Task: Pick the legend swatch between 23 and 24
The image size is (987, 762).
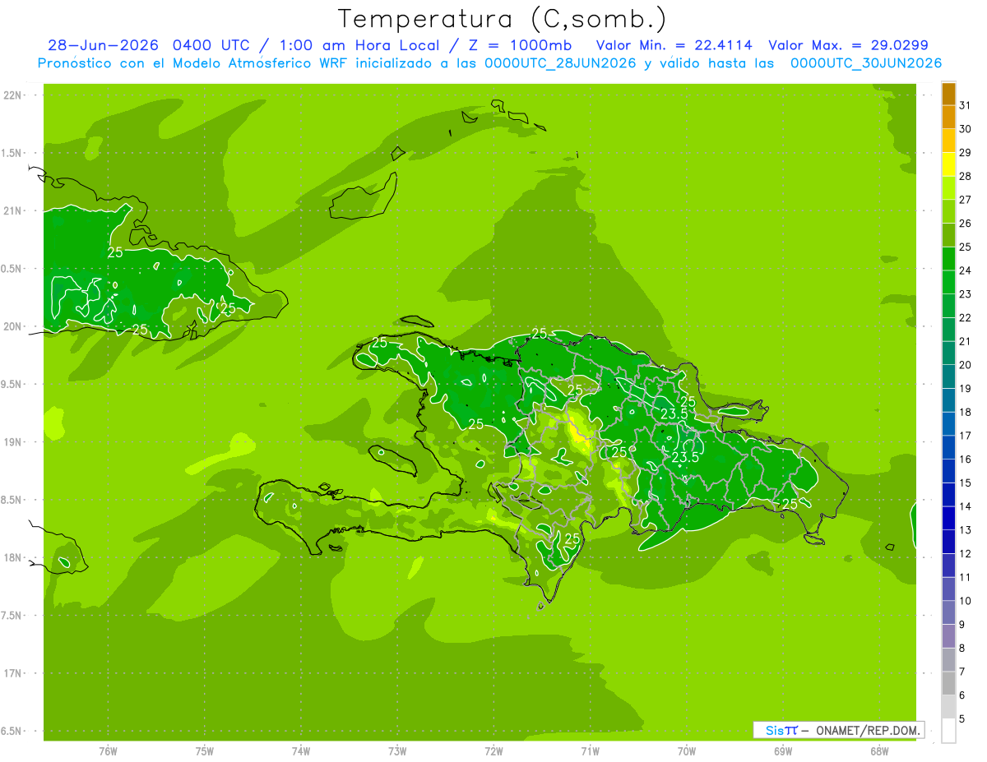Action: pyautogui.click(x=948, y=283)
